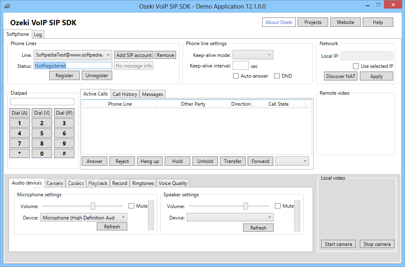Mute the speaker checkbox

278,206
